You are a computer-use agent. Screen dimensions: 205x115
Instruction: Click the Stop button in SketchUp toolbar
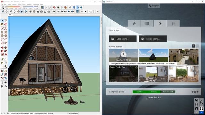[x=86, y=11]
